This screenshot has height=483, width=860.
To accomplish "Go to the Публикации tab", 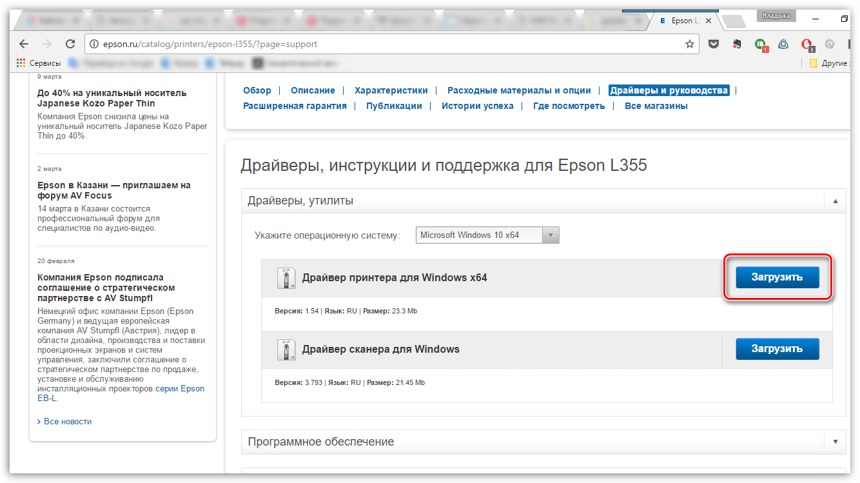I will tap(394, 106).
